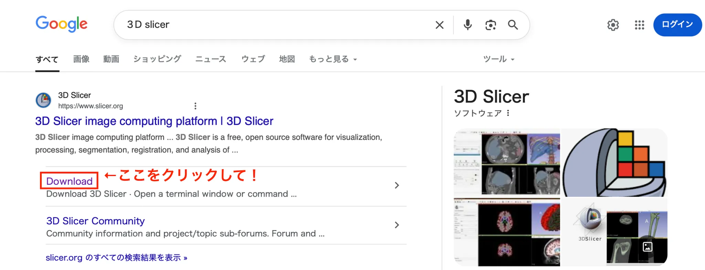Viewport: 705px width, 270px height.
Task: Click the Google logo
Action: pyautogui.click(x=62, y=24)
